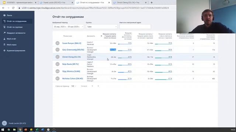Screen dimensions: 236x132
Task: Click Susan Runyan's avatar
Action: click(x=58, y=43)
